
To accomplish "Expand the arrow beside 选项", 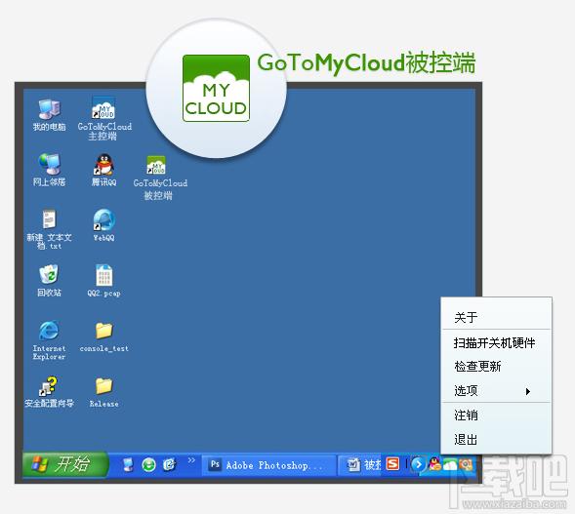I will (x=528, y=391).
